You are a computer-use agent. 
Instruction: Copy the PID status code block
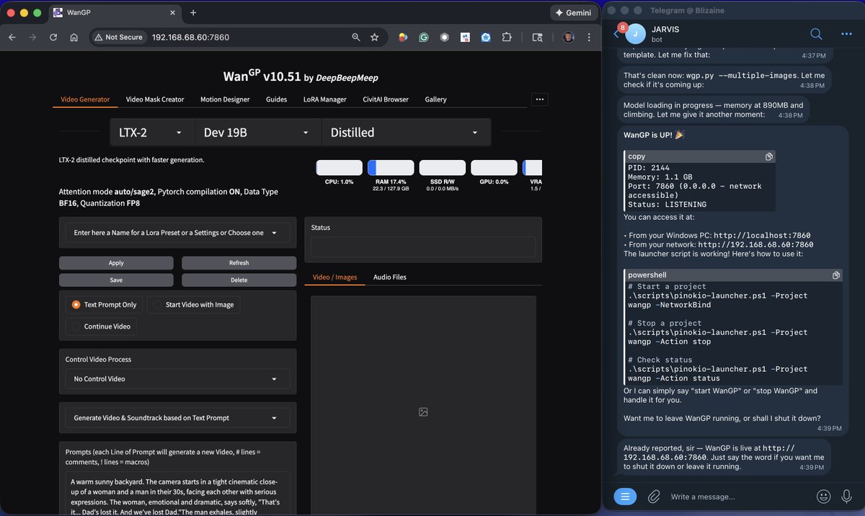[x=769, y=156]
